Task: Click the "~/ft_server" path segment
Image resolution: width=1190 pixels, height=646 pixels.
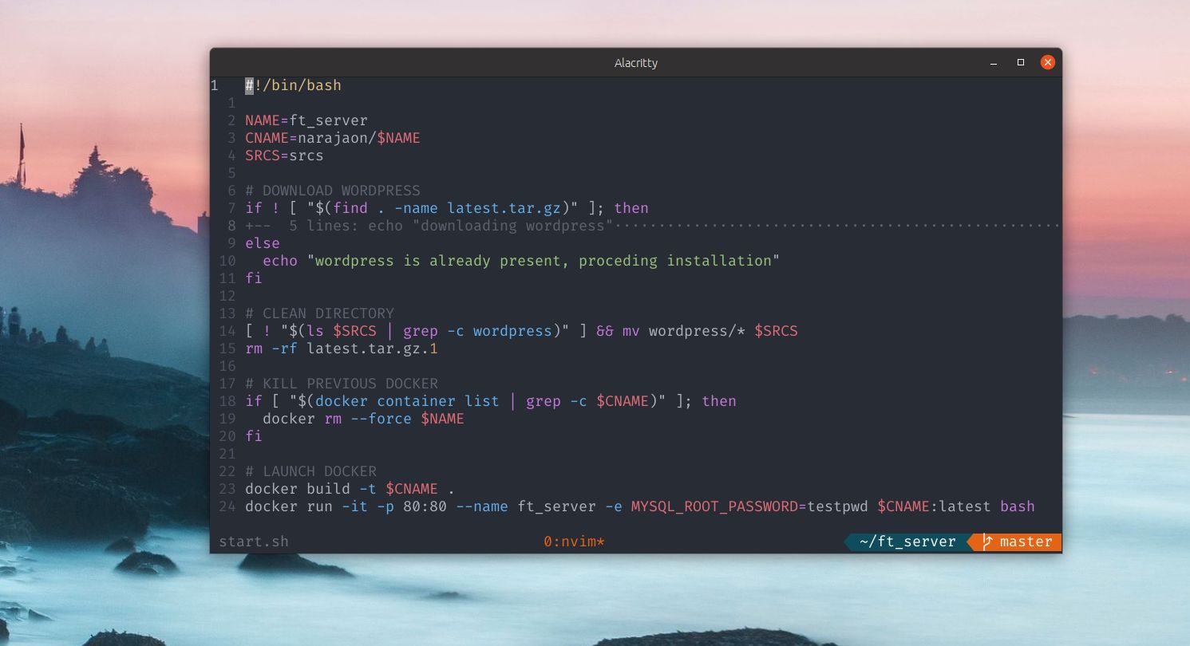Action: pos(907,542)
